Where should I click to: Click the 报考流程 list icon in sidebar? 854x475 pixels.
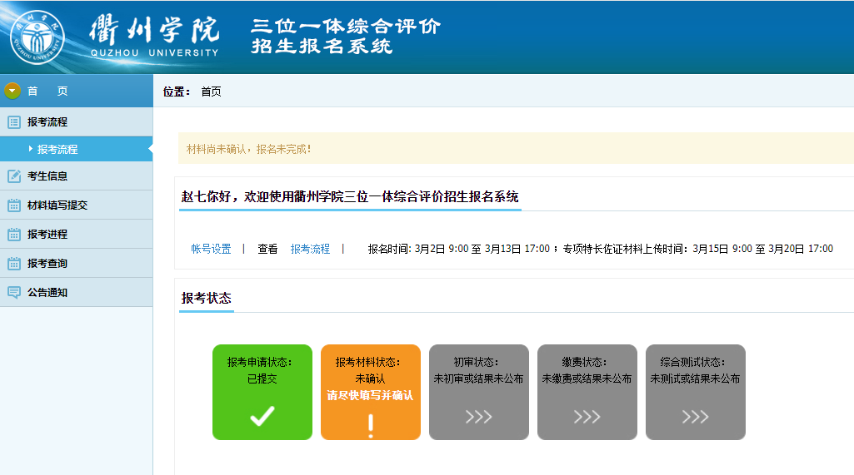pyautogui.click(x=13, y=122)
